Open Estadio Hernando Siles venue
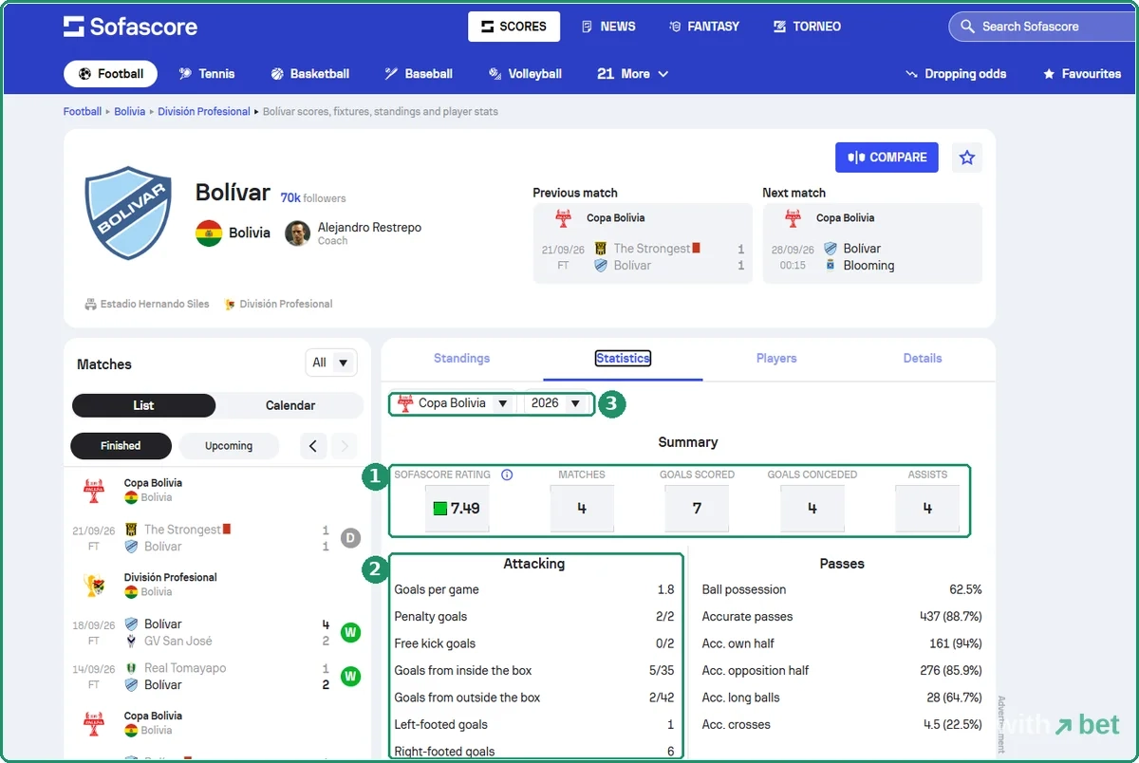Viewport: 1139px width, 763px height. tap(147, 305)
